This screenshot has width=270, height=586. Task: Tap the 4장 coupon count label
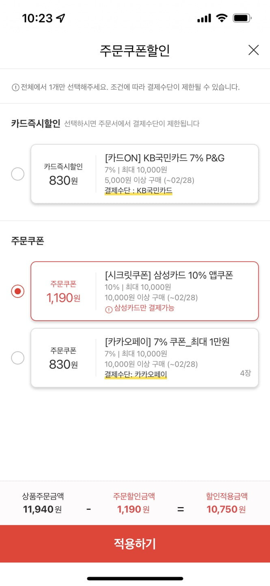[x=245, y=373]
